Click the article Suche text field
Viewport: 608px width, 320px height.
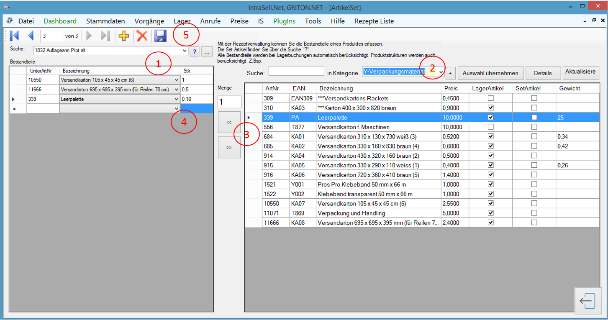[296, 71]
